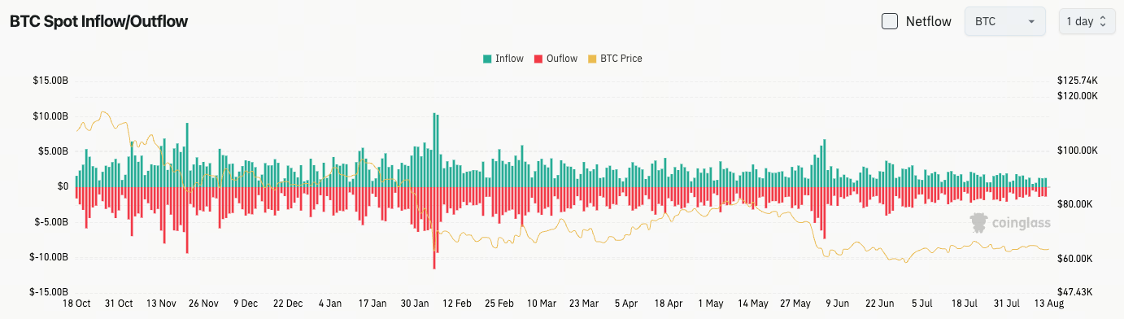Click the $80.00K price axis label
This screenshot has width=1124, height=319.
(1075, 204)
